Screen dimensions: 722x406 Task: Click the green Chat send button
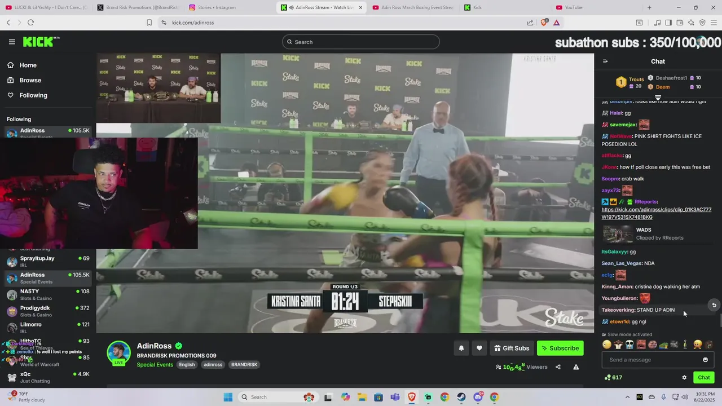tap(704, 378)
